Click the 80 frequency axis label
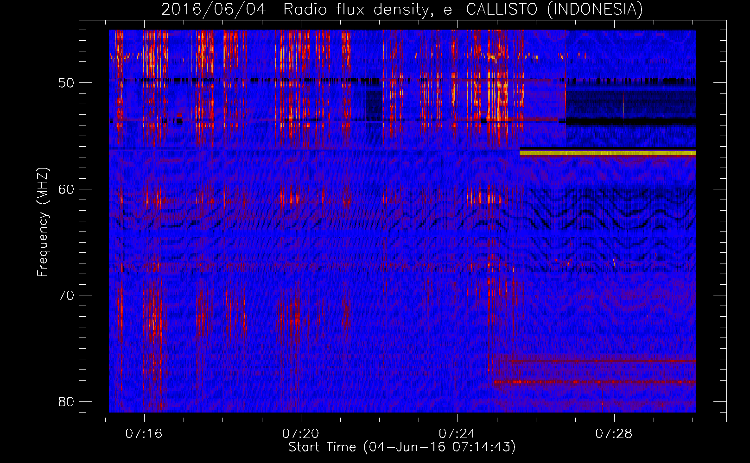Viewport: 750px width, 463px height. [x=66, y=401]
